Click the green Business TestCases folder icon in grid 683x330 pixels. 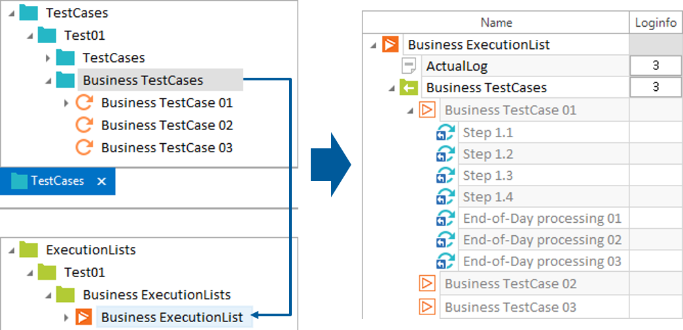click(409, 88)
